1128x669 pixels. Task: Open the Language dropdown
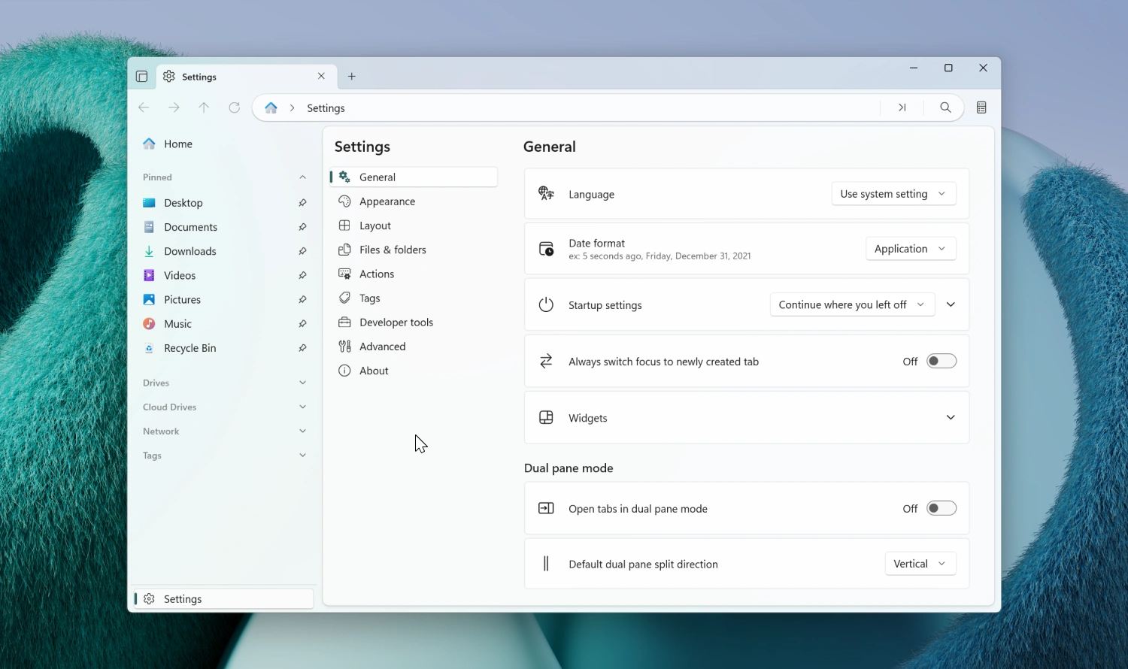[x=893, y=194]
